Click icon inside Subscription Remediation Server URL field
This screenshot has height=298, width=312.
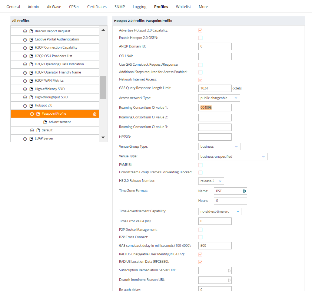click(229, 271)
